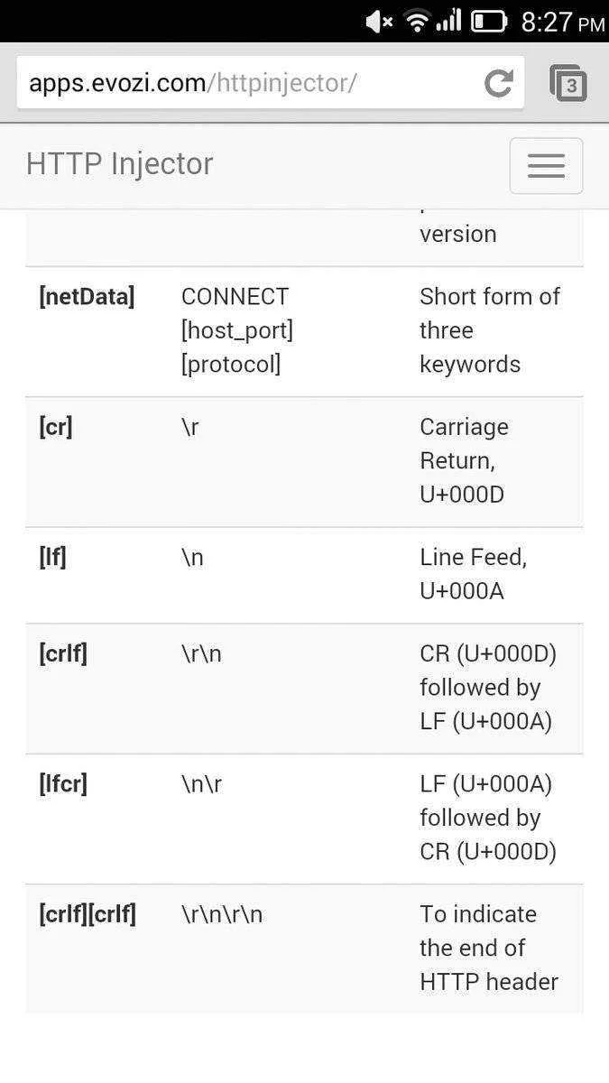Click 'Carriage Return, U+000D' description
This screenshot has height=1083, width=609.
(x=464, y=461)
